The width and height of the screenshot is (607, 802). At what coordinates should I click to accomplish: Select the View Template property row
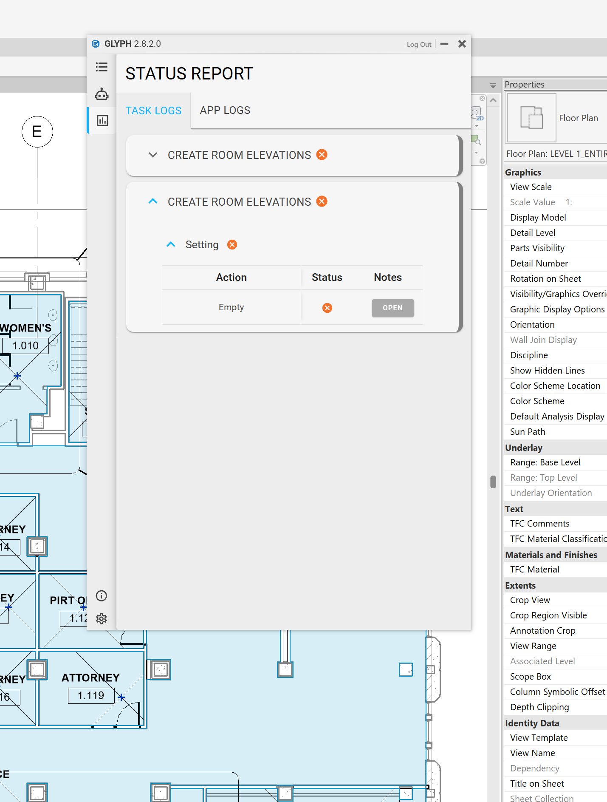(539, 738)
